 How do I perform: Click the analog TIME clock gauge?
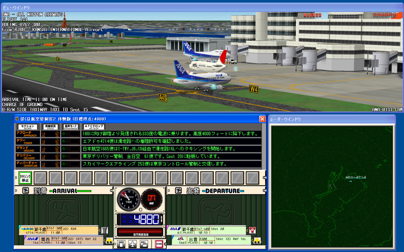[x=128, y=199]
